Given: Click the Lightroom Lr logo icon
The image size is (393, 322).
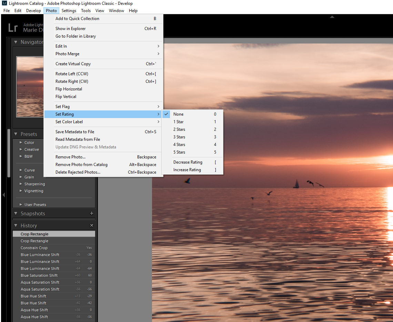Looking at the screenshot, I should (13, 28).
